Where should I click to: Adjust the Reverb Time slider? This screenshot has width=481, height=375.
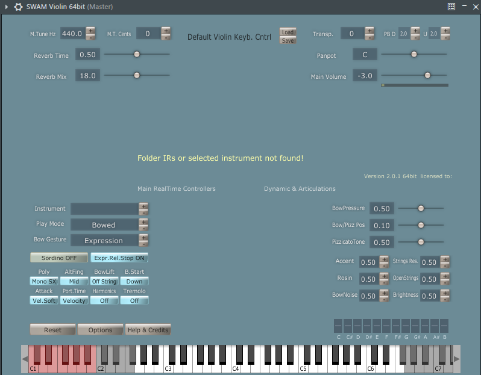pyautogui.click(x=137, y=54)
